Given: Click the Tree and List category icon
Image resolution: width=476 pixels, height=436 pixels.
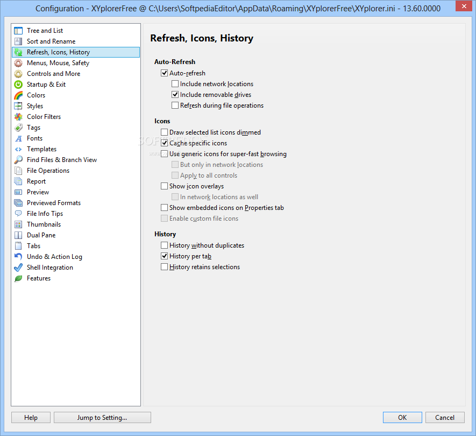Looking at the screenshot, I should pyautogui.click(x=18, y=31).
